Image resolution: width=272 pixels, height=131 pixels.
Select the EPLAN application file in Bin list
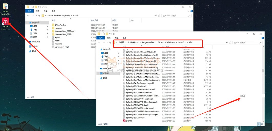pos(129,121)
